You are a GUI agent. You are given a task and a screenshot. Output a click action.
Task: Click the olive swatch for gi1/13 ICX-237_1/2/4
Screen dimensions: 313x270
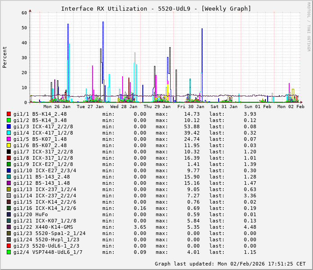(9, 189)
